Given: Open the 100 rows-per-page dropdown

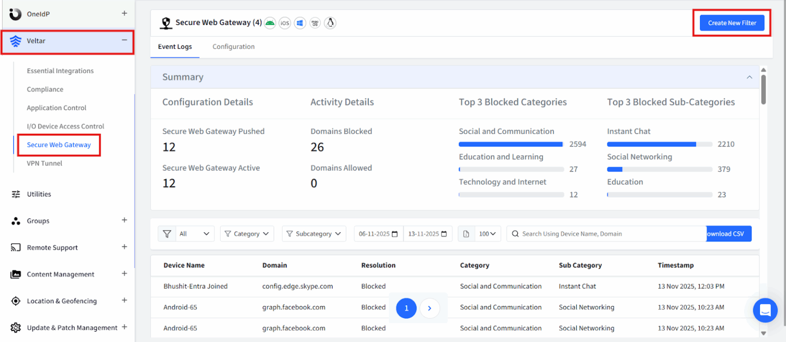Looking at the screenshot, I should pos(487,234).
